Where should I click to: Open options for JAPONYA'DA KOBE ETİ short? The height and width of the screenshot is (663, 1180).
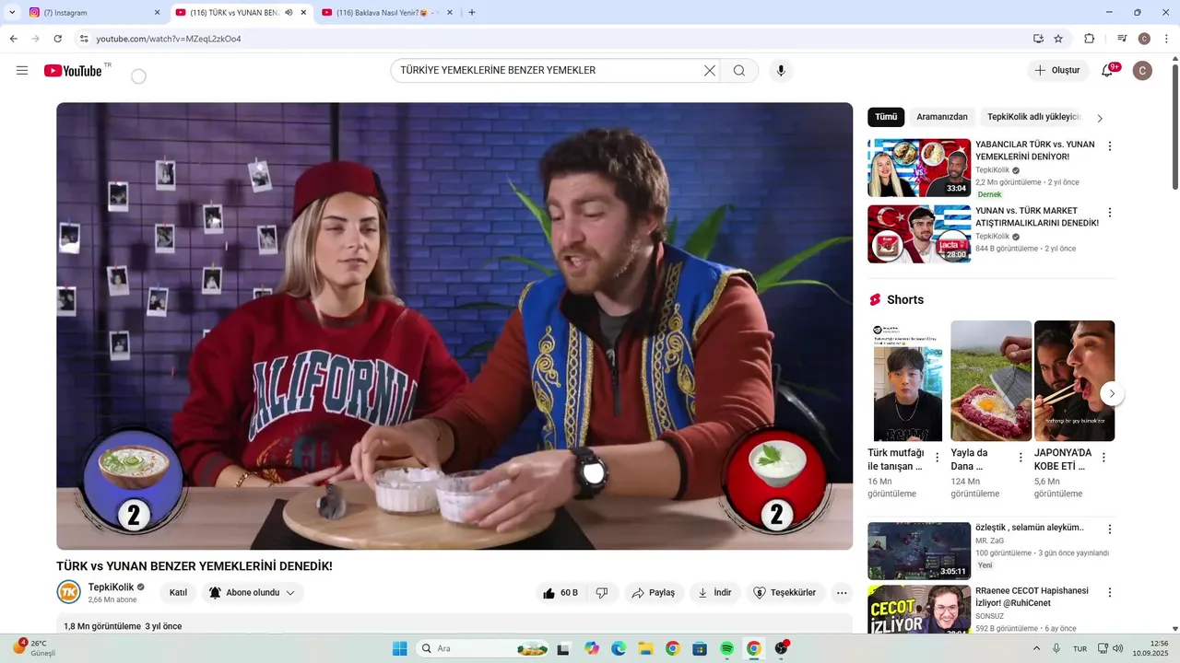[x=1103, y=458]
